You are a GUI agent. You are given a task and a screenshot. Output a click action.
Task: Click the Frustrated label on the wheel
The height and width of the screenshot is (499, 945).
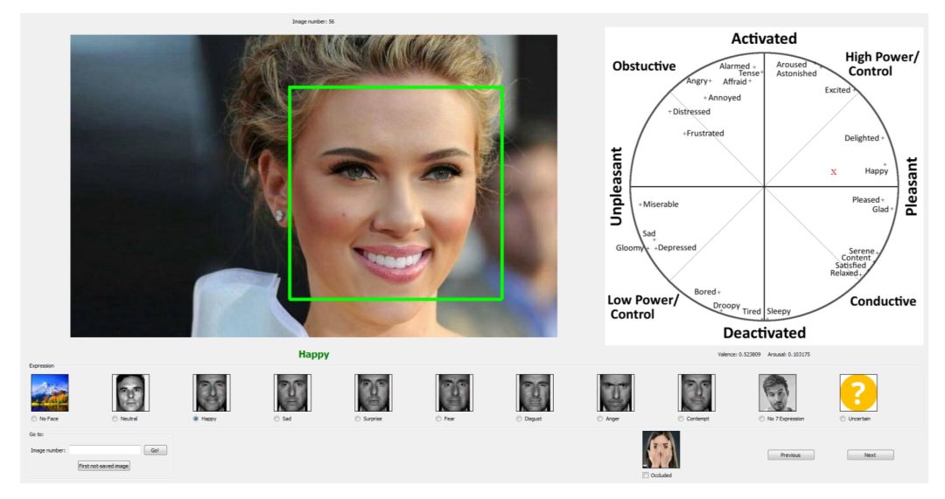pyautogui.click(x=705, y=133)
